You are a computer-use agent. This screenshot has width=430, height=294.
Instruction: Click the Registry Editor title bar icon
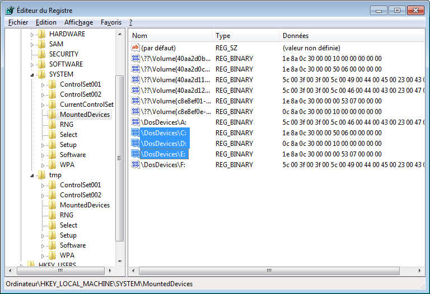coord(10,11)
